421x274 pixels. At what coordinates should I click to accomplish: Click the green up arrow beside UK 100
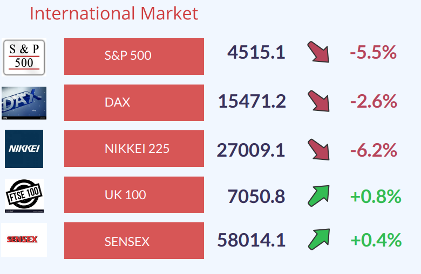tap(318, 195)
